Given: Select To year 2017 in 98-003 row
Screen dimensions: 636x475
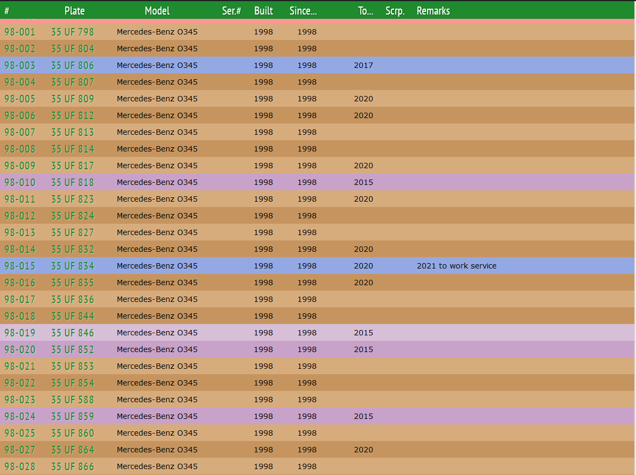Looking at the screenshot, I should [364, 65].
